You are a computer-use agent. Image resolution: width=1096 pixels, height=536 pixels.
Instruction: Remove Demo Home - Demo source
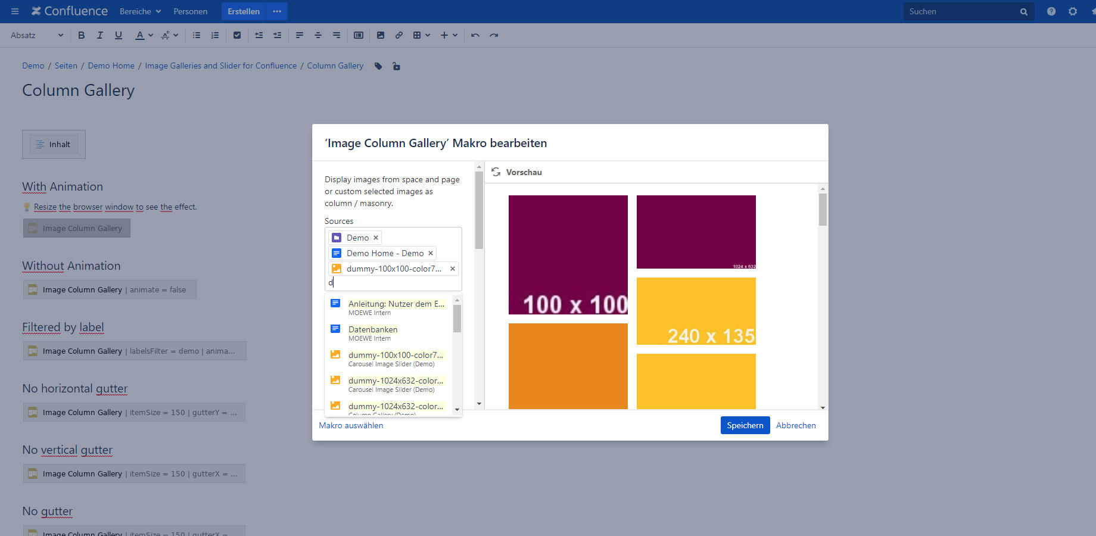click(431, 253)
